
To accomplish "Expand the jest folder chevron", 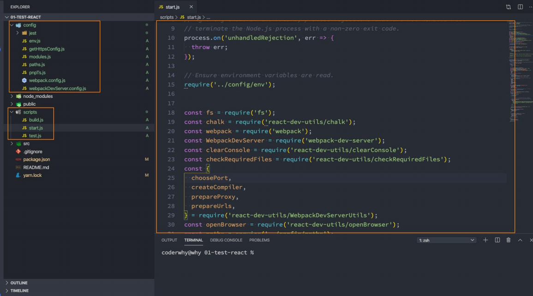I will [x=18, y=33].
